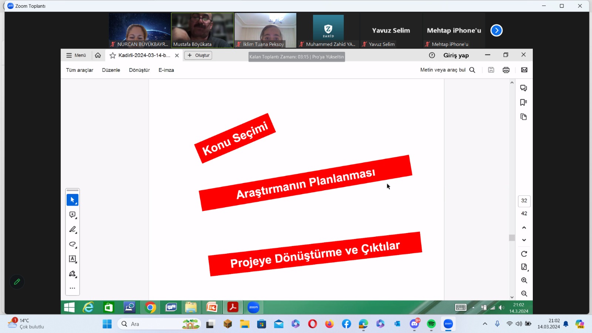Send file using the envelope icon

524,70
